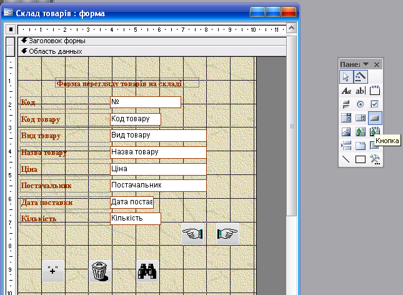Image resolution: width=403 pixels, height=295 pixels.
Task: Click the vertical scrollbar up arrow
Action: coord(291,27)
